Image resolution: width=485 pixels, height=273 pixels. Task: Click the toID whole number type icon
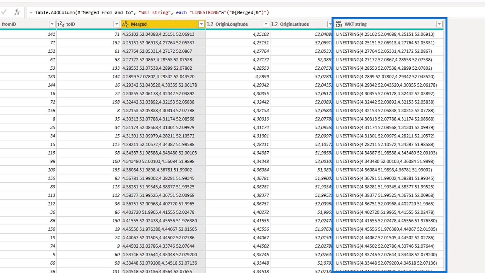click(x=61, y=24)
